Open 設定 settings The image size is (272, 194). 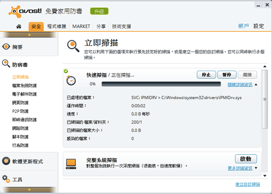pyautogui.click(x=258, y=26)
